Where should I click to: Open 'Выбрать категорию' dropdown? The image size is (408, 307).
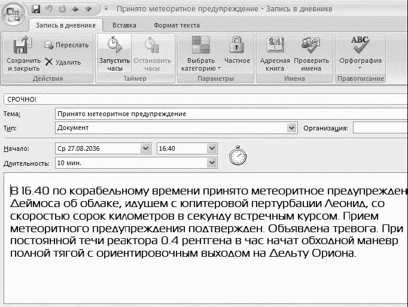(x=200, y=54)
